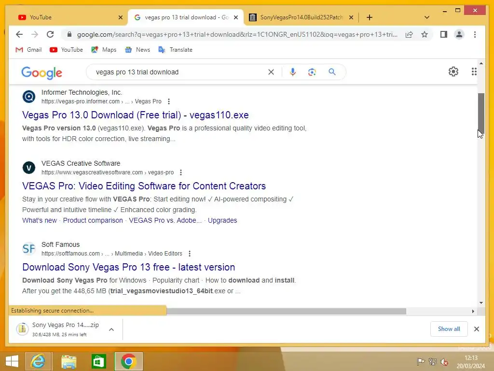Open Maps bookmark

coord(104,50)
